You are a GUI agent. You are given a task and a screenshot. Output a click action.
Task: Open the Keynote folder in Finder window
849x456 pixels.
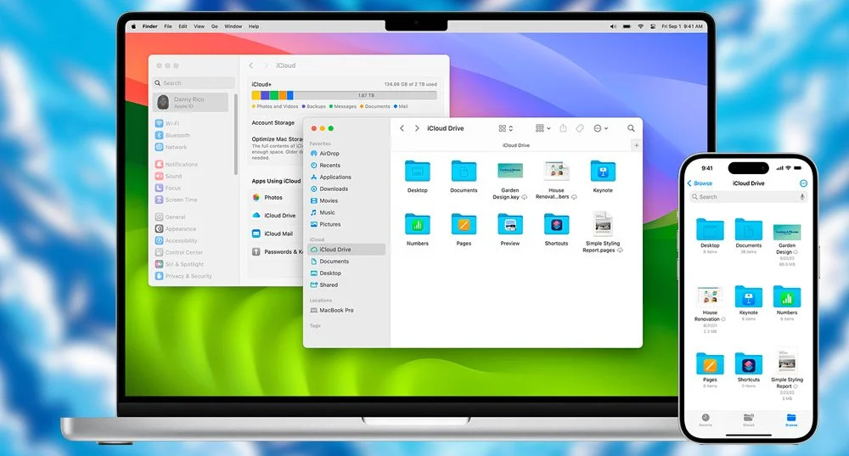[603, 172]
